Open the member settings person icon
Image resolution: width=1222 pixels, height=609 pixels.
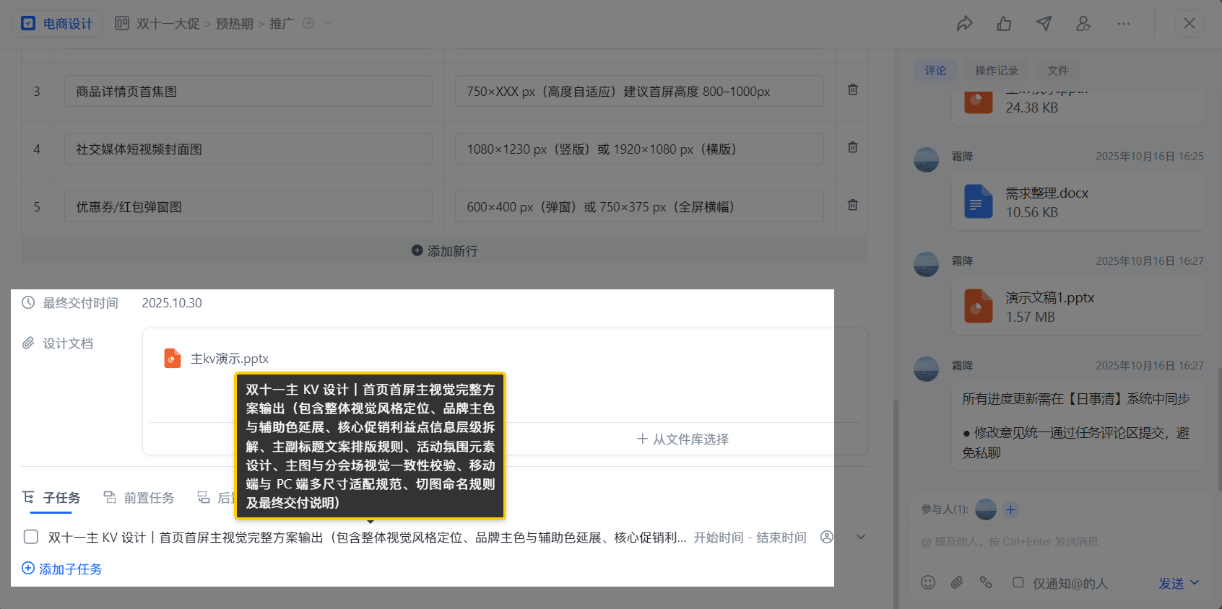click(1083, 24)
